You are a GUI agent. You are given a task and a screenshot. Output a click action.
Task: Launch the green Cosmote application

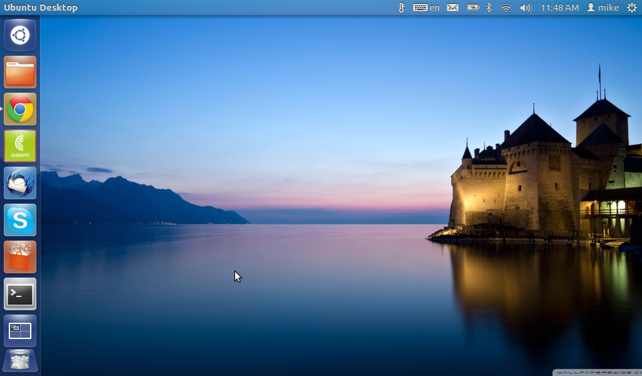coord(20,146)
